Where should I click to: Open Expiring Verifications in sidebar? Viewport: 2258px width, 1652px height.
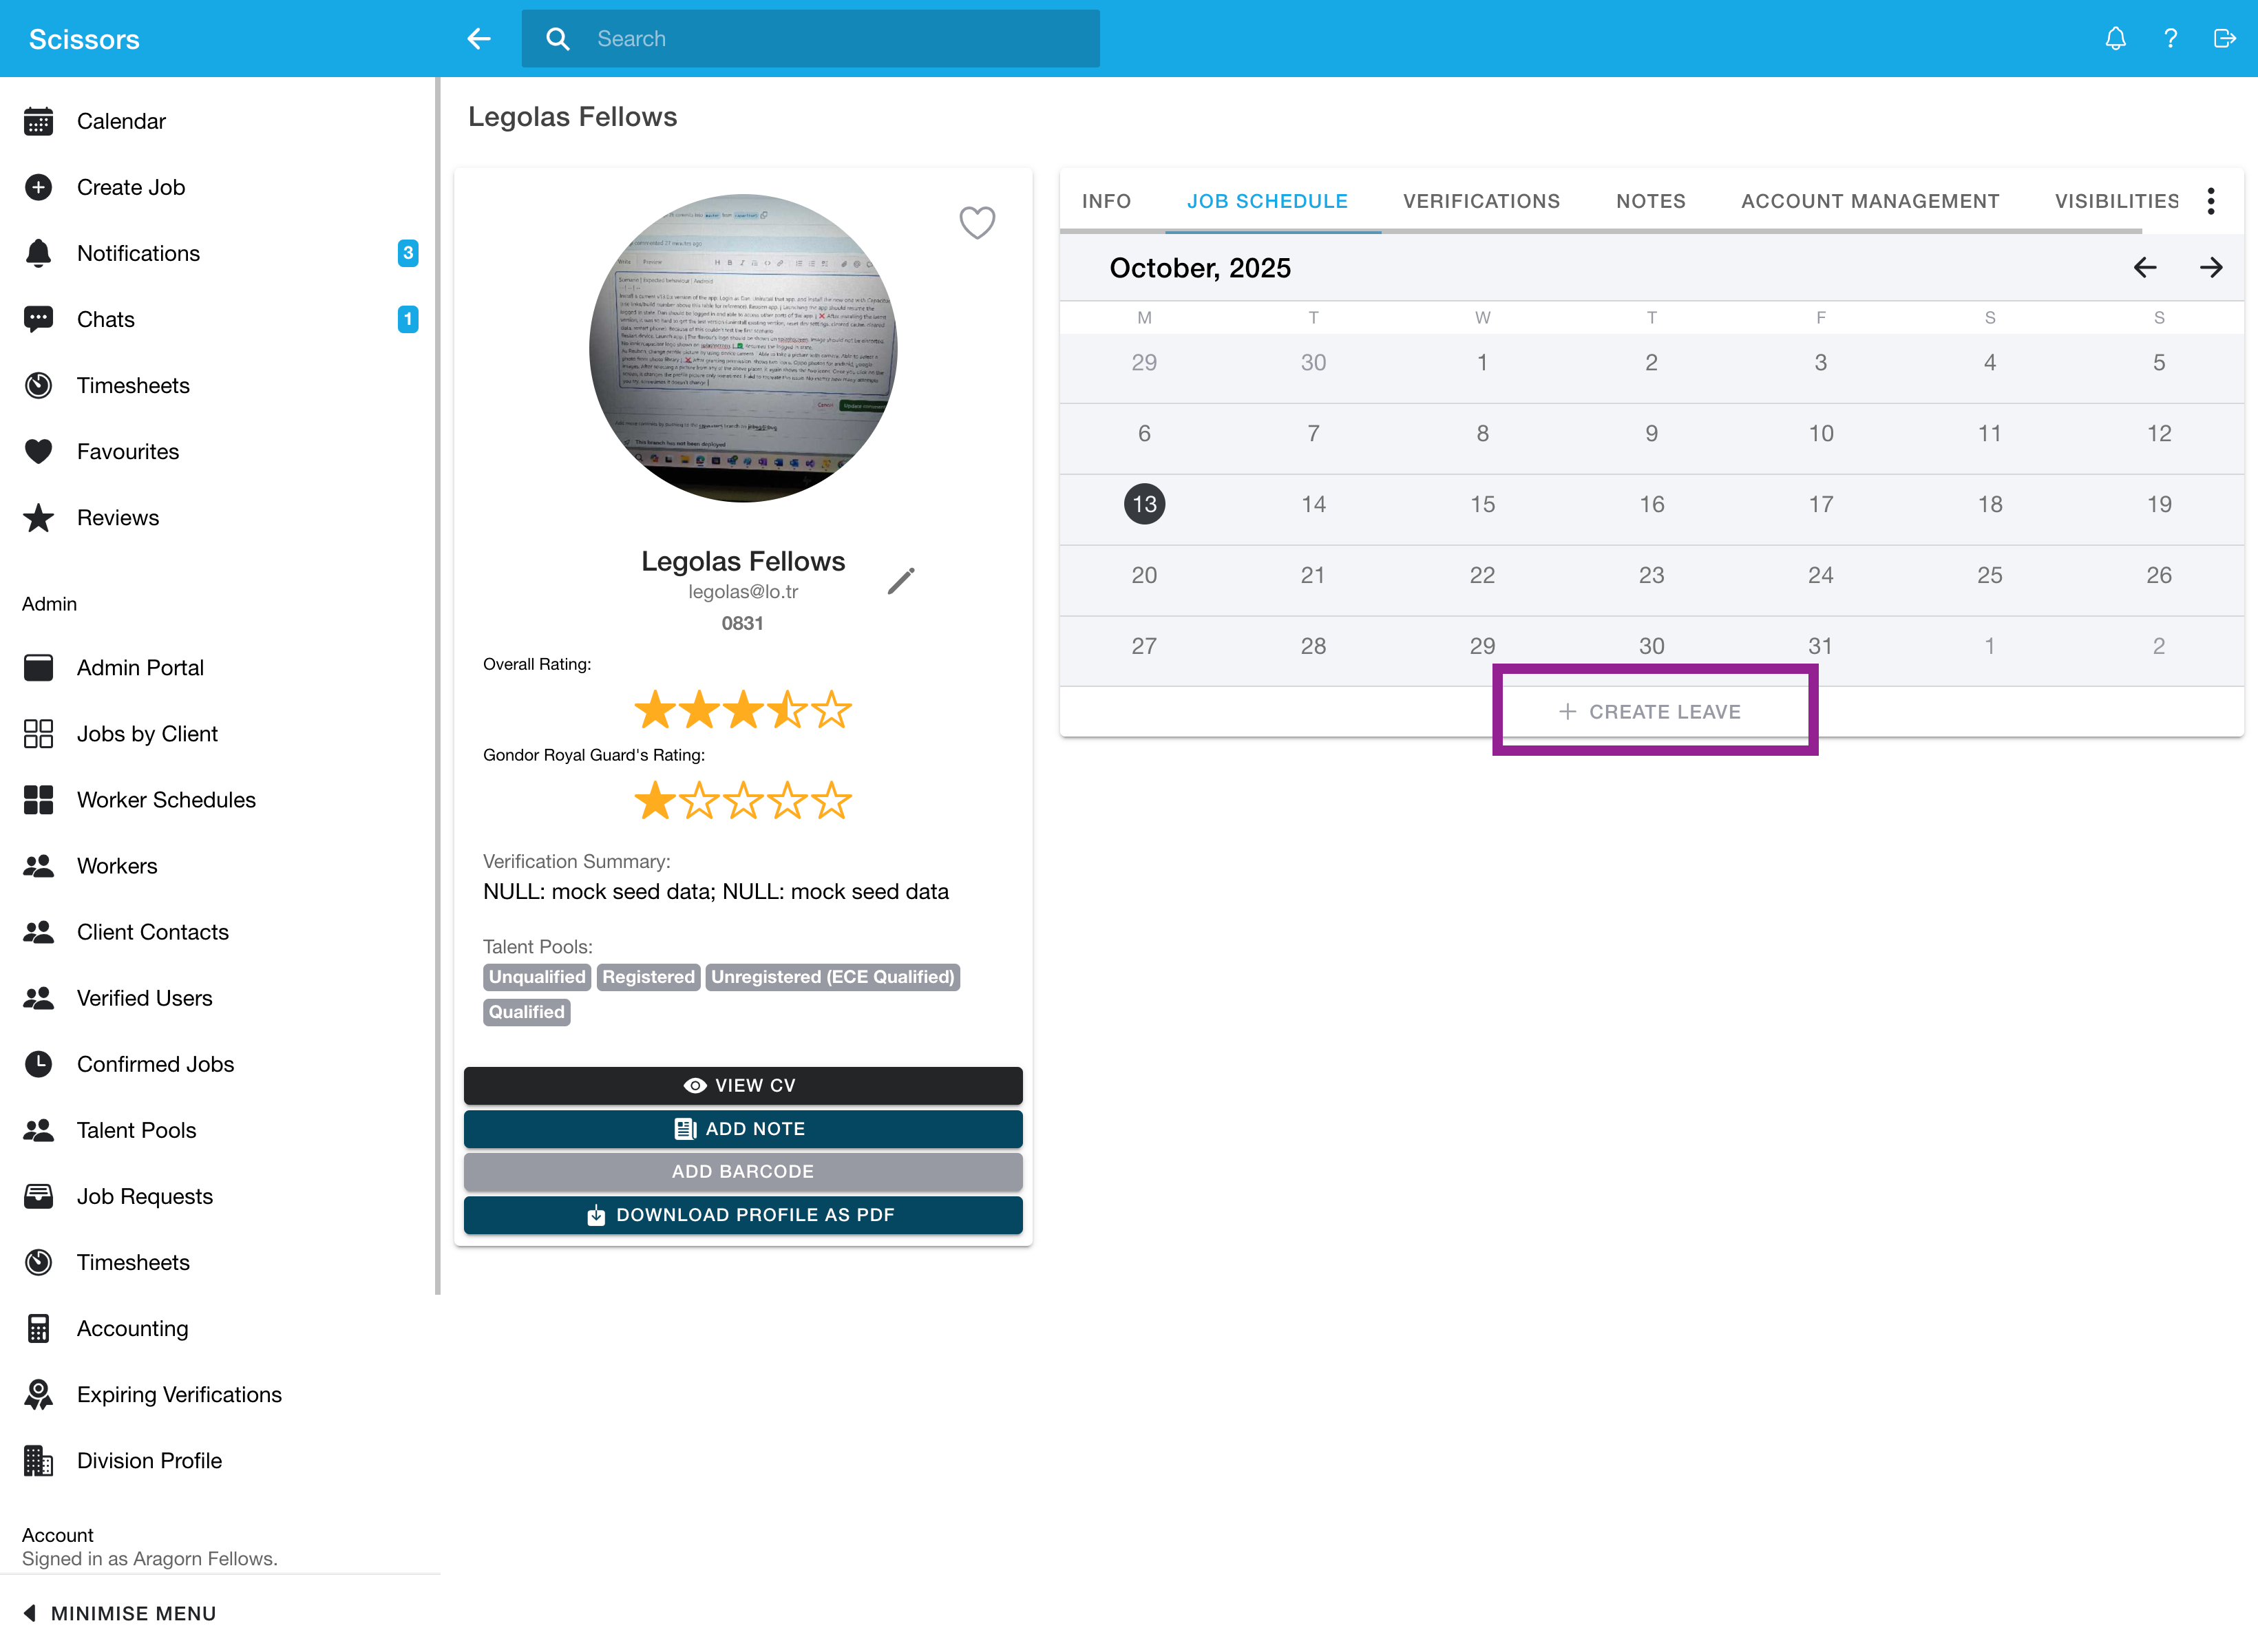[179, 1394]
